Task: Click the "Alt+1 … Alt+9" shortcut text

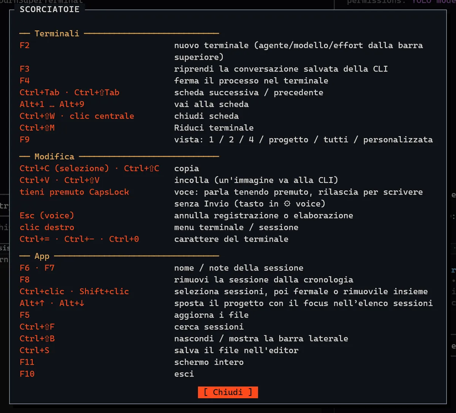Action: point(52,104)
